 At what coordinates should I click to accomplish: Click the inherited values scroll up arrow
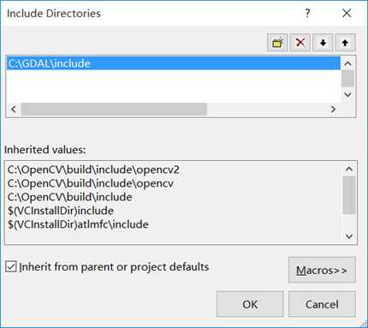click(x=349, y=169)
